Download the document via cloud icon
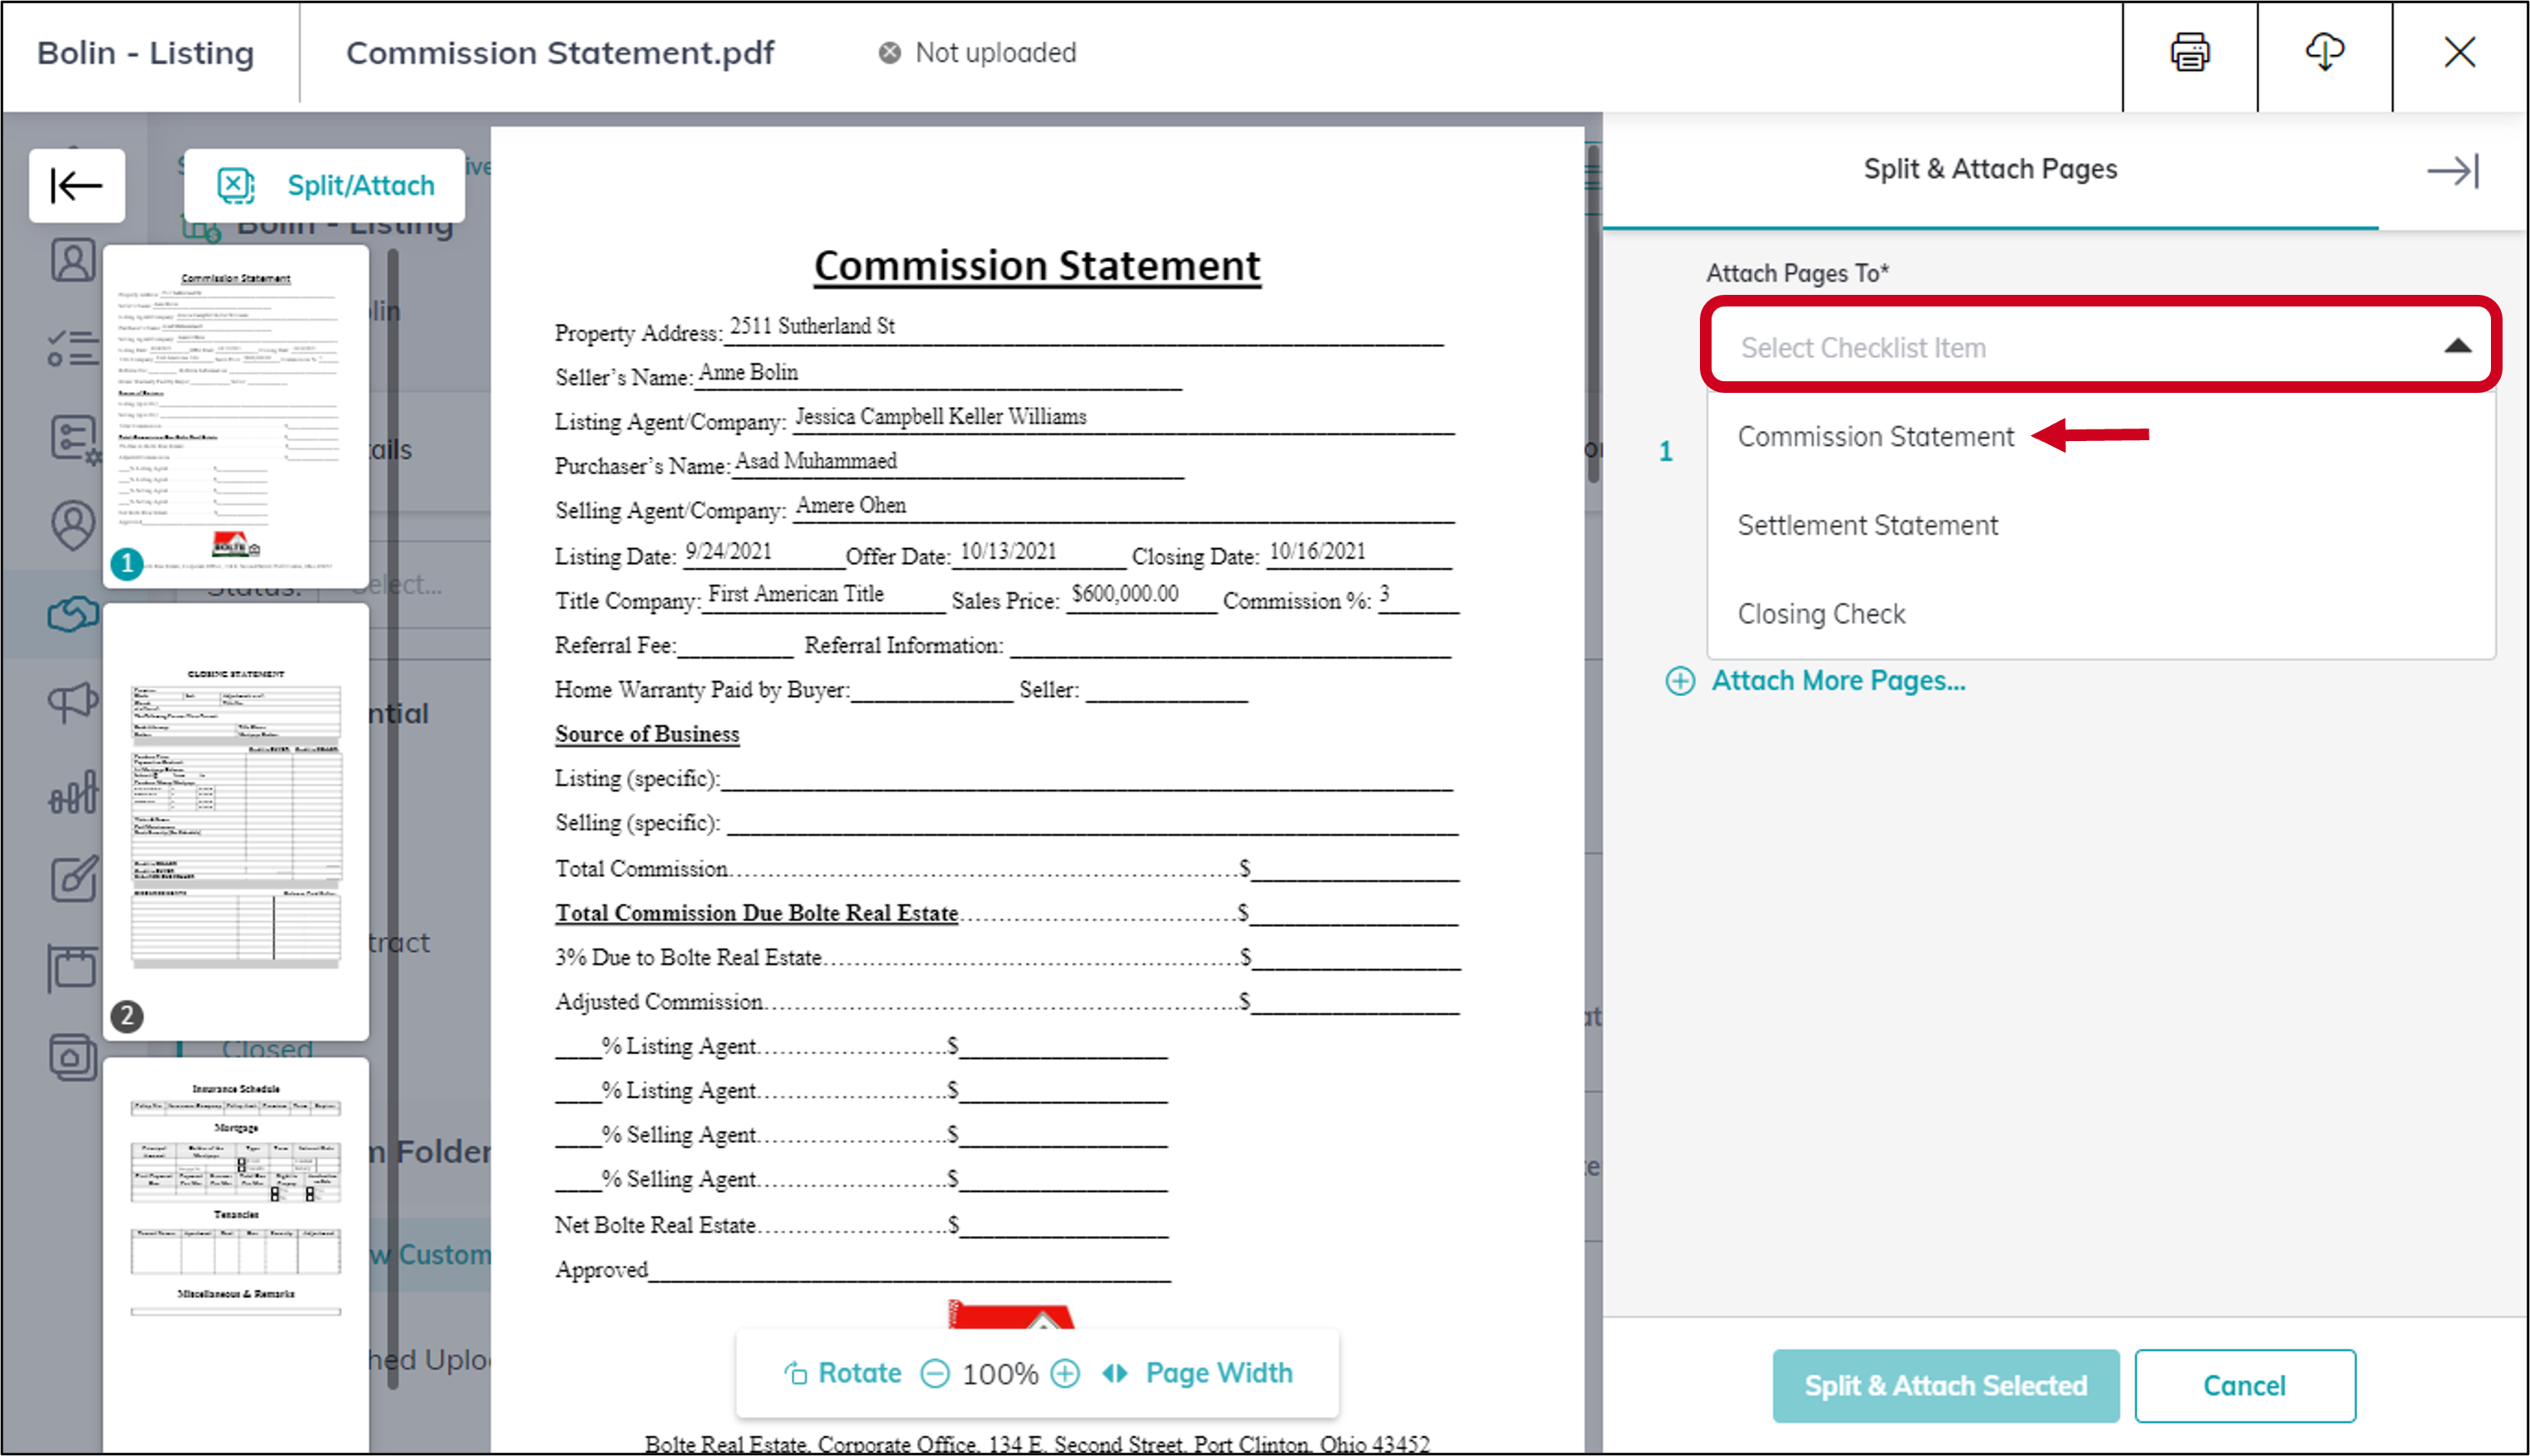Viewport: 2530px width, 1456px height. (2325, 52)
